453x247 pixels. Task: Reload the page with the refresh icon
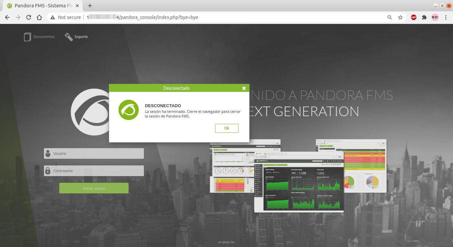coord(29,17)
